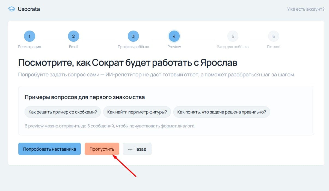Click the «Профиль ребёнка» step label

click(133, 46)
